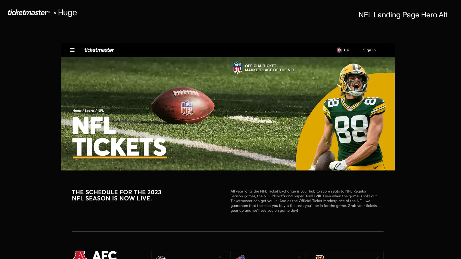Click the 2023 NFL season schedule headline
The height and width of the screenshot is (259, 461).
point(117,195)
